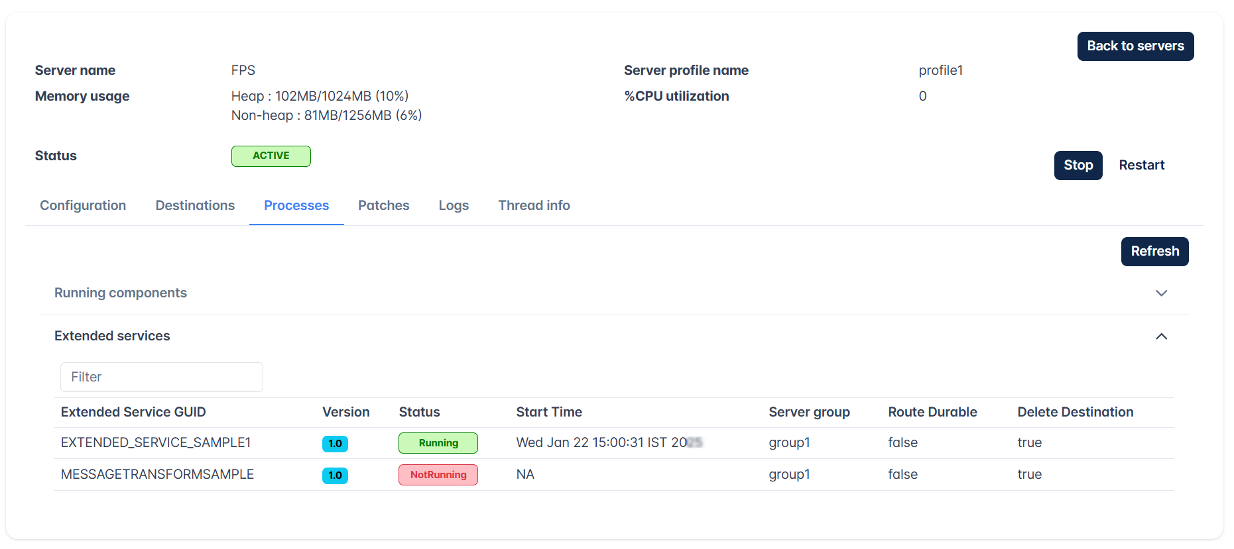Click the red NotRunning status badge
The image size is (1234, 549).
[x=438, y=475]
